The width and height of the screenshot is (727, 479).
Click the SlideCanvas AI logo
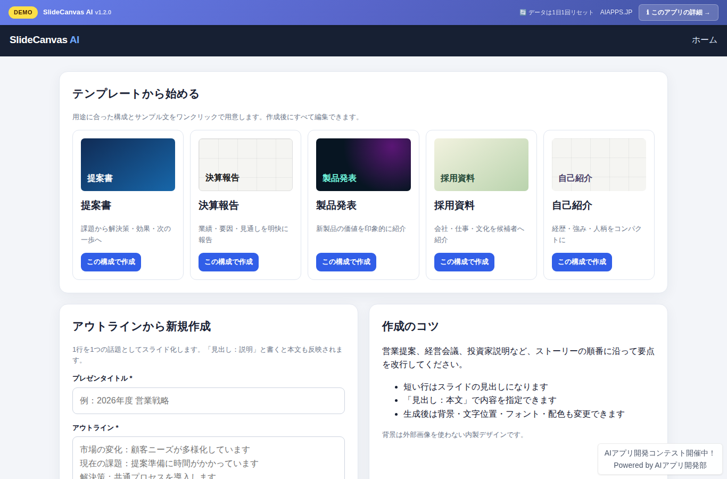coord(44,40)
